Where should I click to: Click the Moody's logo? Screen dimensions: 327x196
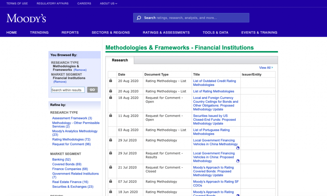pos(26,18)
